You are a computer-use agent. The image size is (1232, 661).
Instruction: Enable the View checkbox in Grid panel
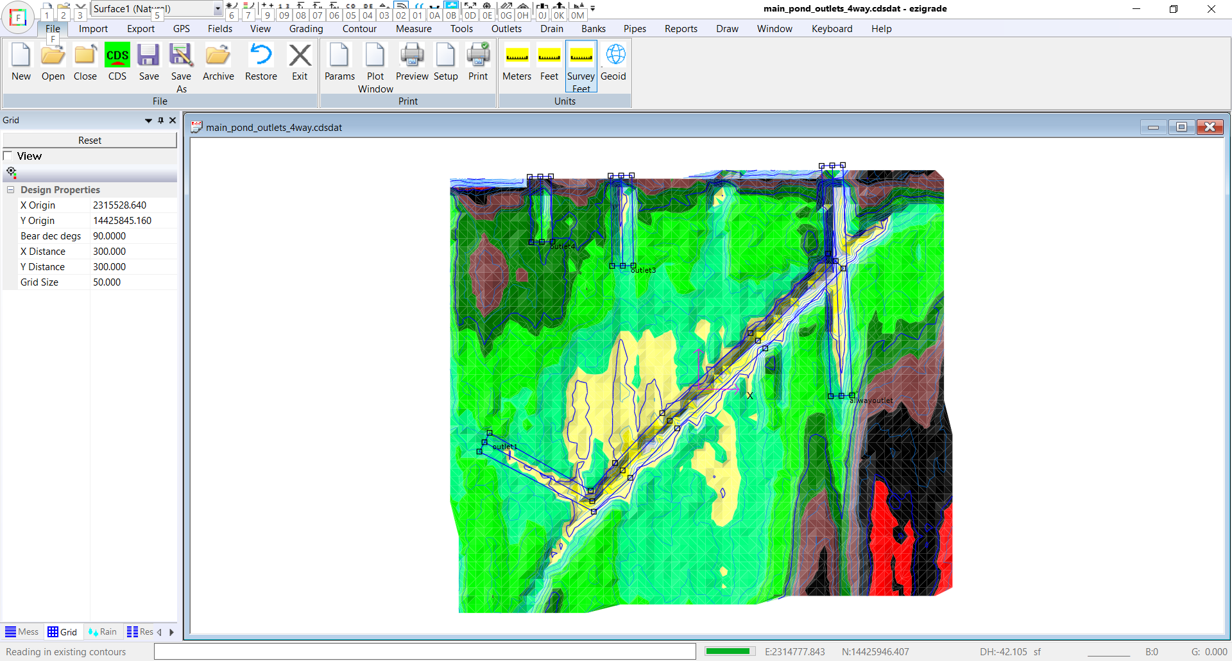[8, 156]
